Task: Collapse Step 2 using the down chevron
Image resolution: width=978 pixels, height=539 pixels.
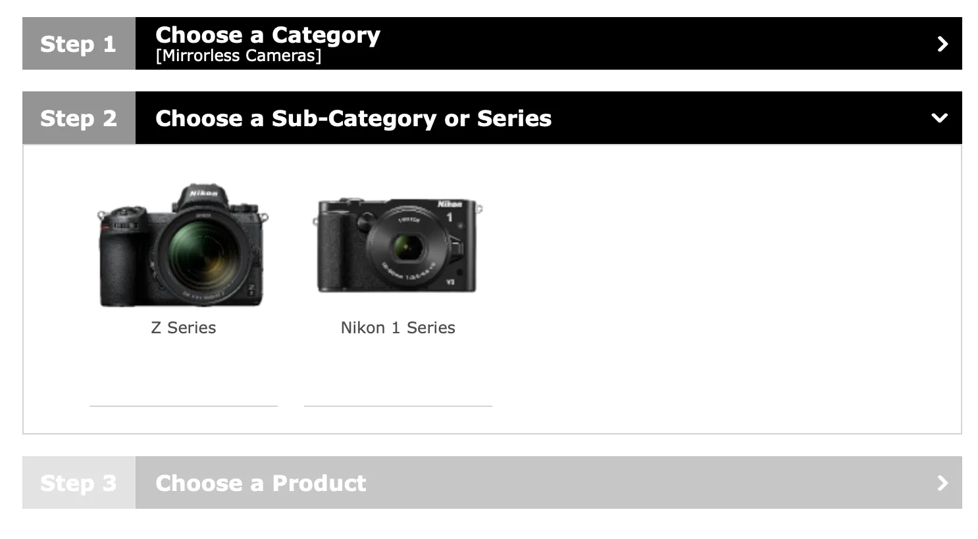Action: [x=940, y=118]
